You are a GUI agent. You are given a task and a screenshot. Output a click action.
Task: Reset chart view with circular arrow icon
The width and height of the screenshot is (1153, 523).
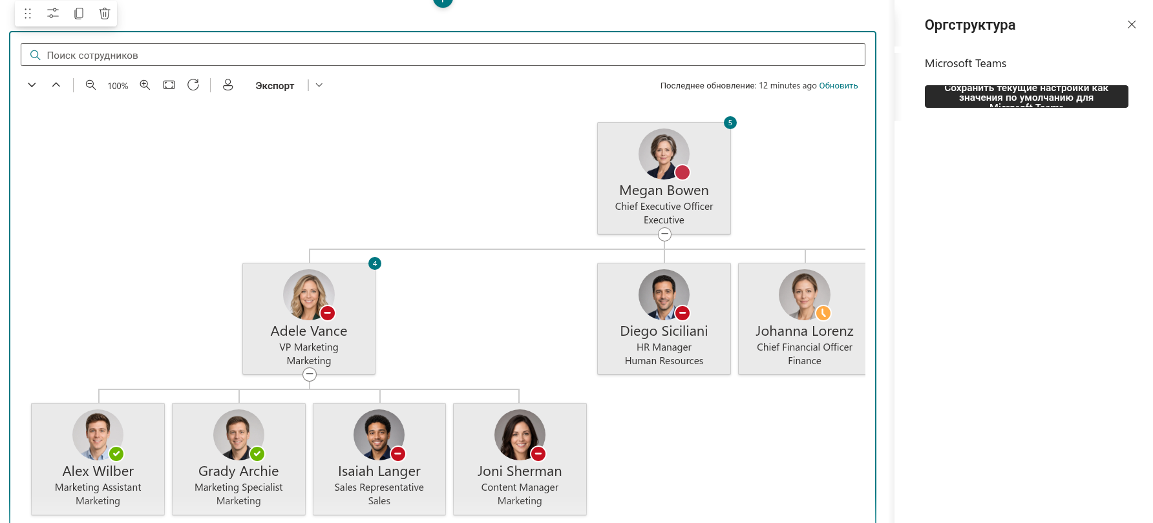tap(193, 85)
